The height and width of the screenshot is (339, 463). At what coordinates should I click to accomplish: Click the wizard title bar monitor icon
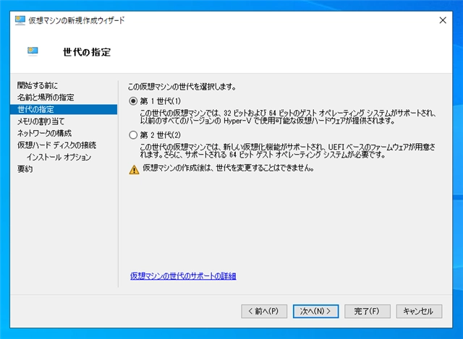pos(20,20)
